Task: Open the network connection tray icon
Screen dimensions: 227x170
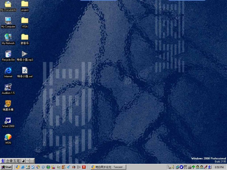Action: (177, 167)
